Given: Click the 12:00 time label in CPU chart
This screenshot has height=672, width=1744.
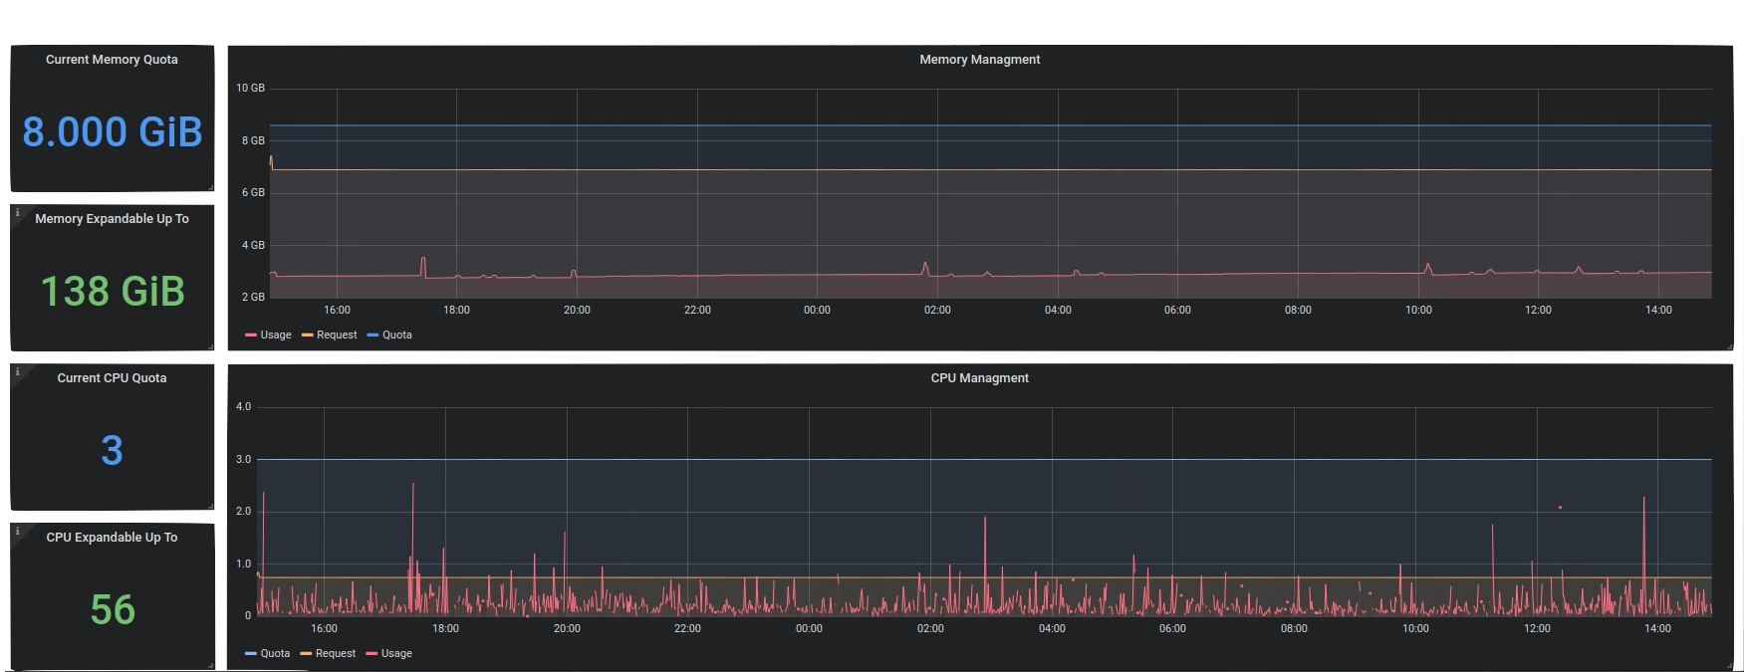Looking at the screenshot, I should 1537,629.
